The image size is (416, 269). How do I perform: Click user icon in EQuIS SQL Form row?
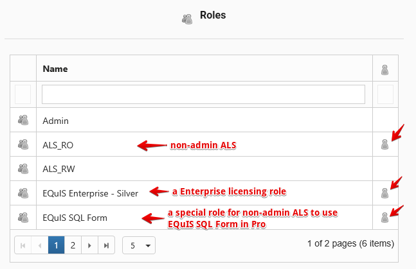click(384, 218)
